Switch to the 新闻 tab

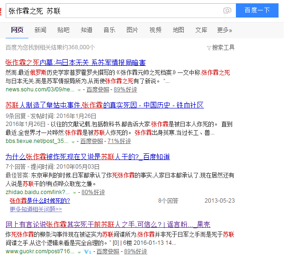40,30
